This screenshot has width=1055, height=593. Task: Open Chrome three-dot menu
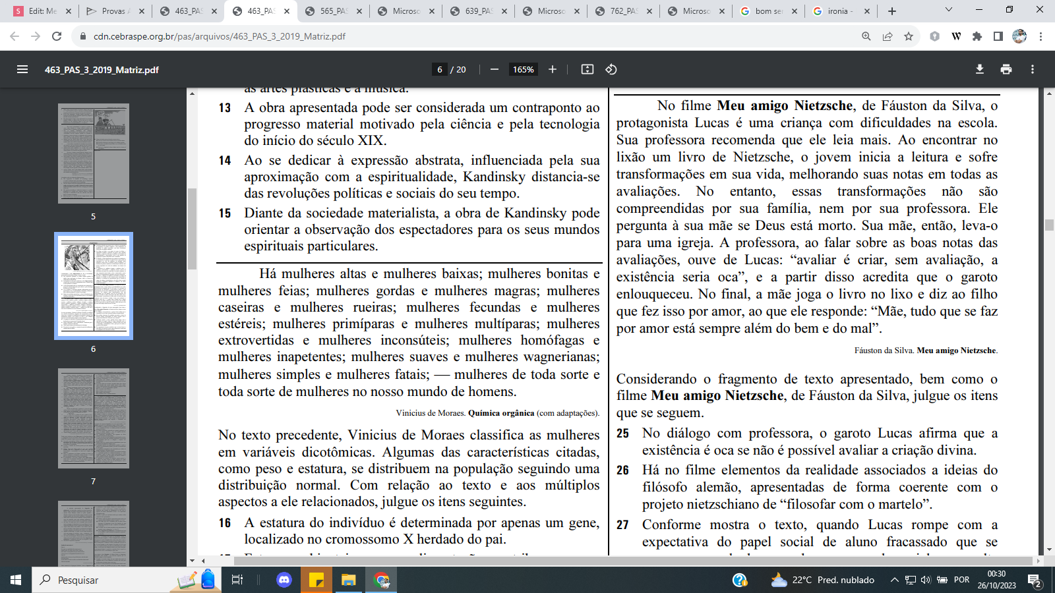[x=1040, y=36]
